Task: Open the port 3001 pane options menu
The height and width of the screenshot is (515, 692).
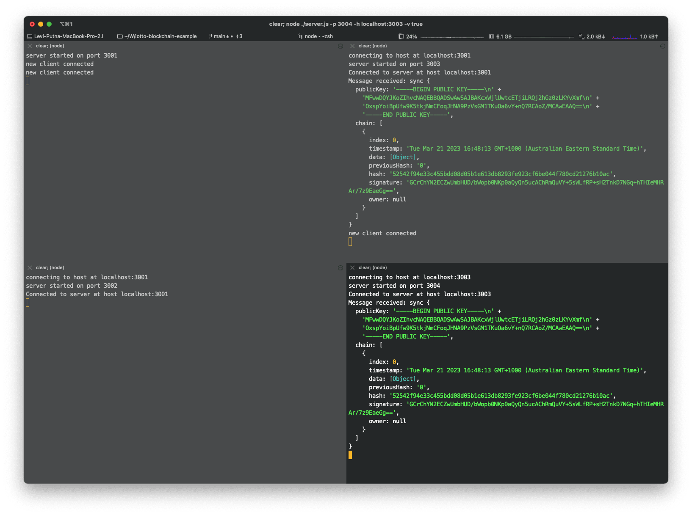Action: click(340, 46)
